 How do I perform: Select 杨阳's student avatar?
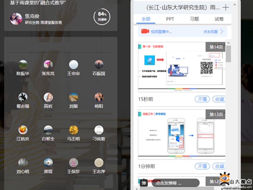[x=99, y=97]
